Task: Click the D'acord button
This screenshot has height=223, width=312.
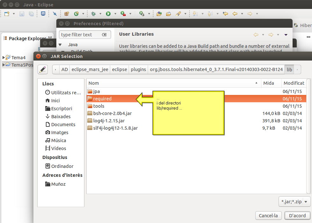Action: click(297, 216)
